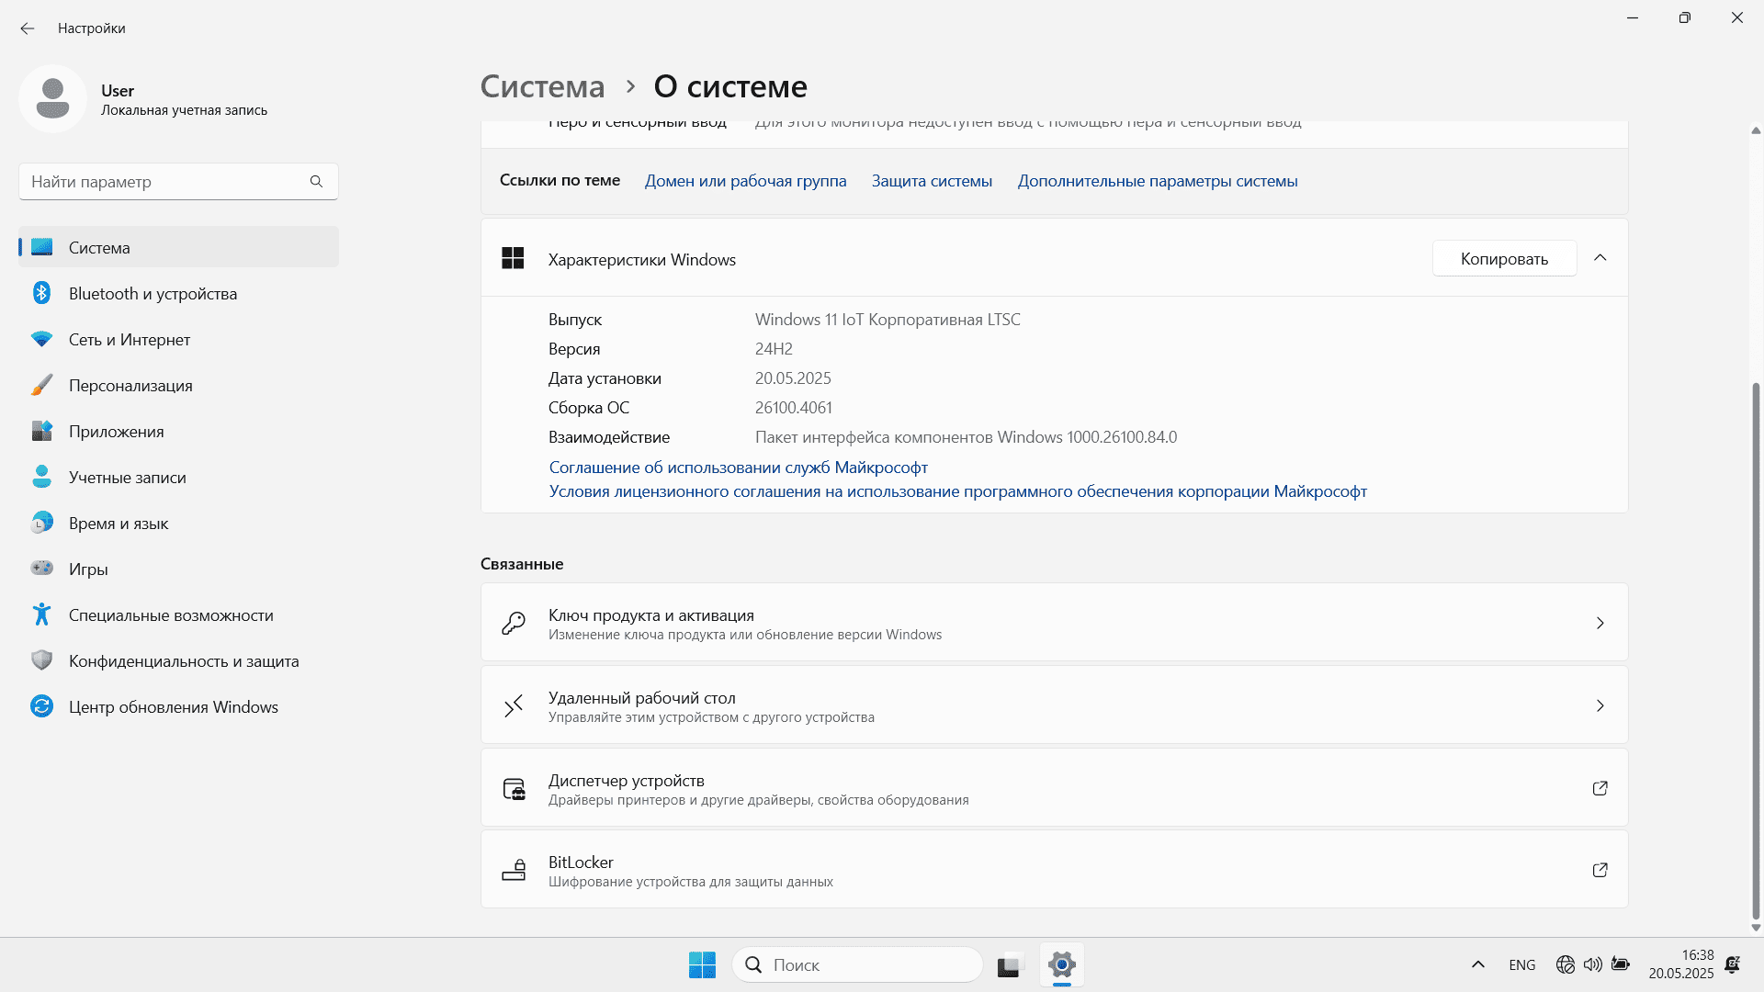1764x992 pixels.
Task: Click the scrollbar up arrow
Action: pyautogui.click(x=1756, y=130)
